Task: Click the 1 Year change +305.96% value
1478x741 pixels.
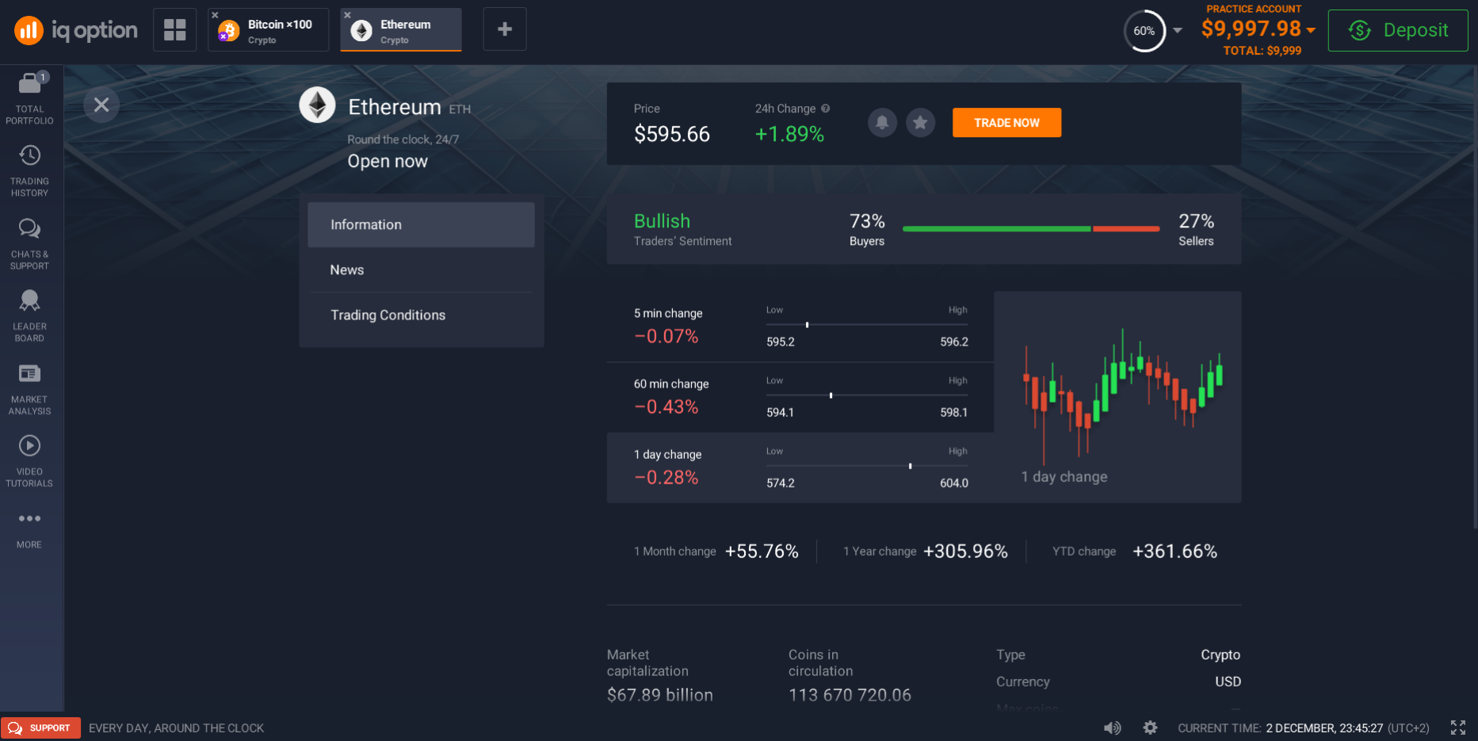Action: pyautogui.click(x=965, y=551)
